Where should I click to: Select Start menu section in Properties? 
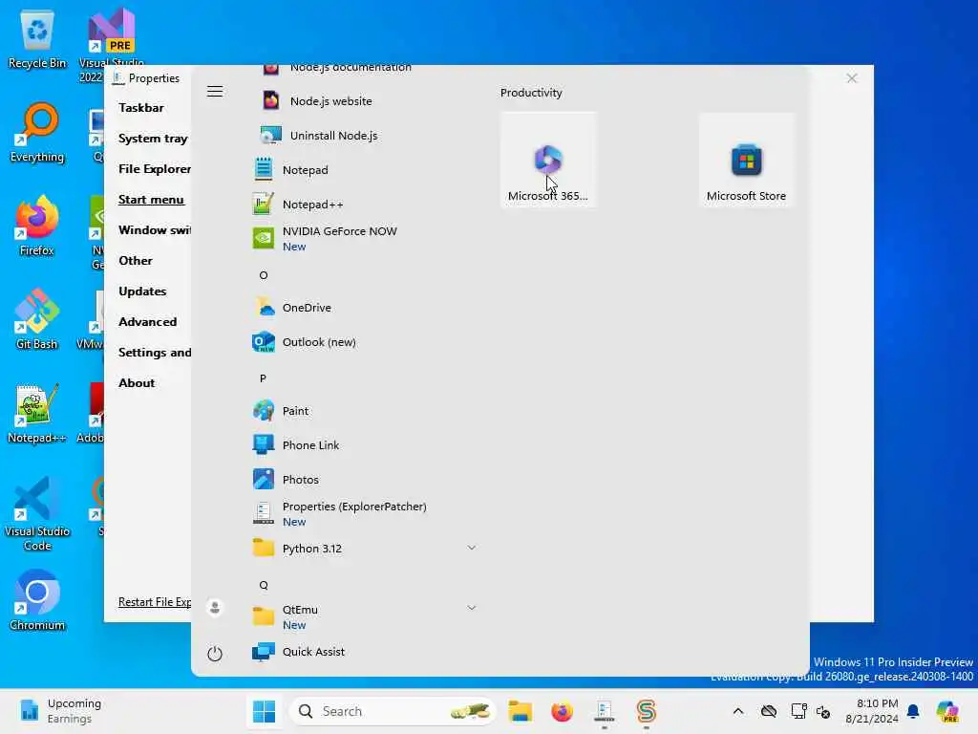point(151,200)
